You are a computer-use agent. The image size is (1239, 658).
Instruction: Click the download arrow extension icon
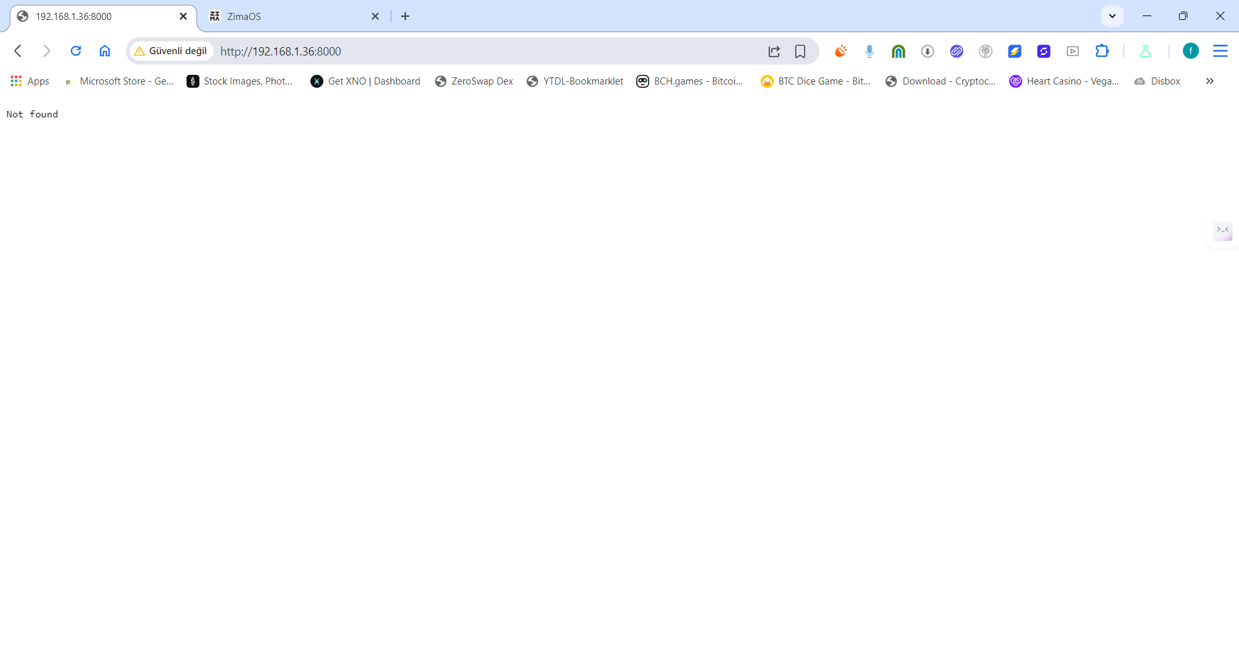(927, 52)
